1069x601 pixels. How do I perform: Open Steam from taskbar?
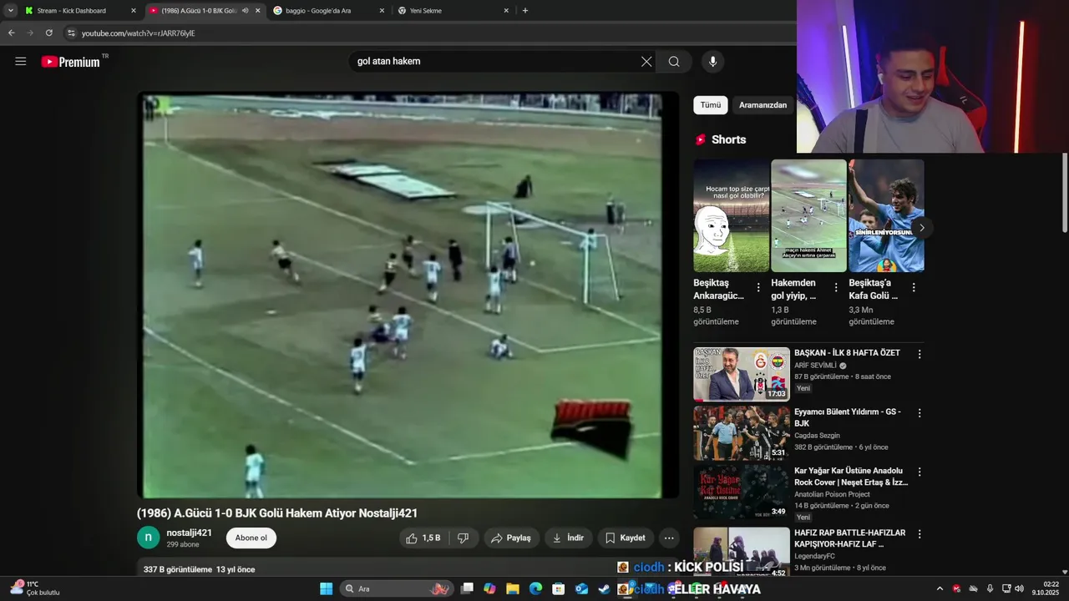[604, 588]
